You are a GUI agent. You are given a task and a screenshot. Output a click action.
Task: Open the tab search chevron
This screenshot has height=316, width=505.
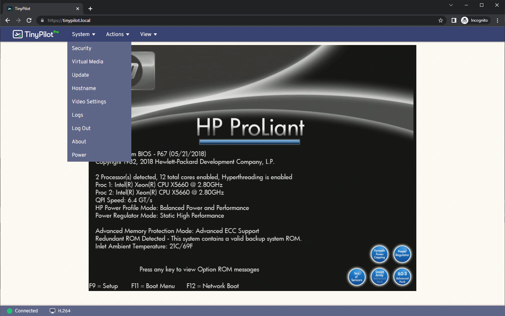[x=451, y=5]
